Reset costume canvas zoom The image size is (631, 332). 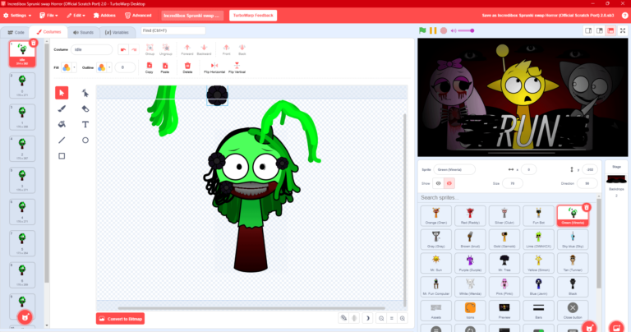tap(392, 318)
